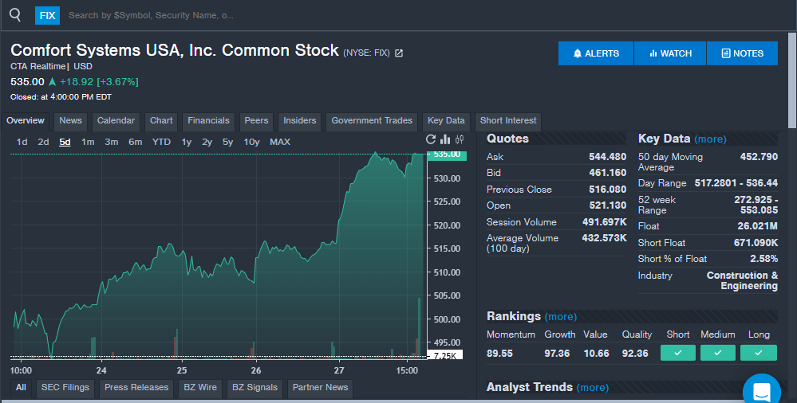The height and width of the screenshot is (403, 797).
Task: Filter news by Partner News
Action: [320, 387]
